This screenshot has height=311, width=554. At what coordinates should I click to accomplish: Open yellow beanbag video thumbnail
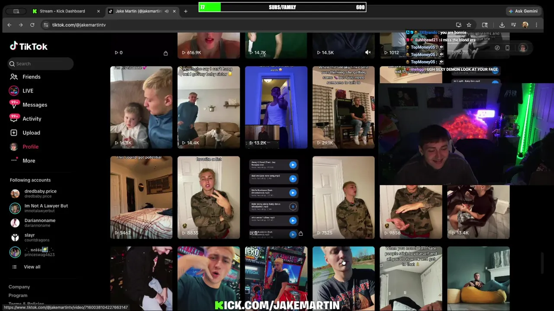479,278
